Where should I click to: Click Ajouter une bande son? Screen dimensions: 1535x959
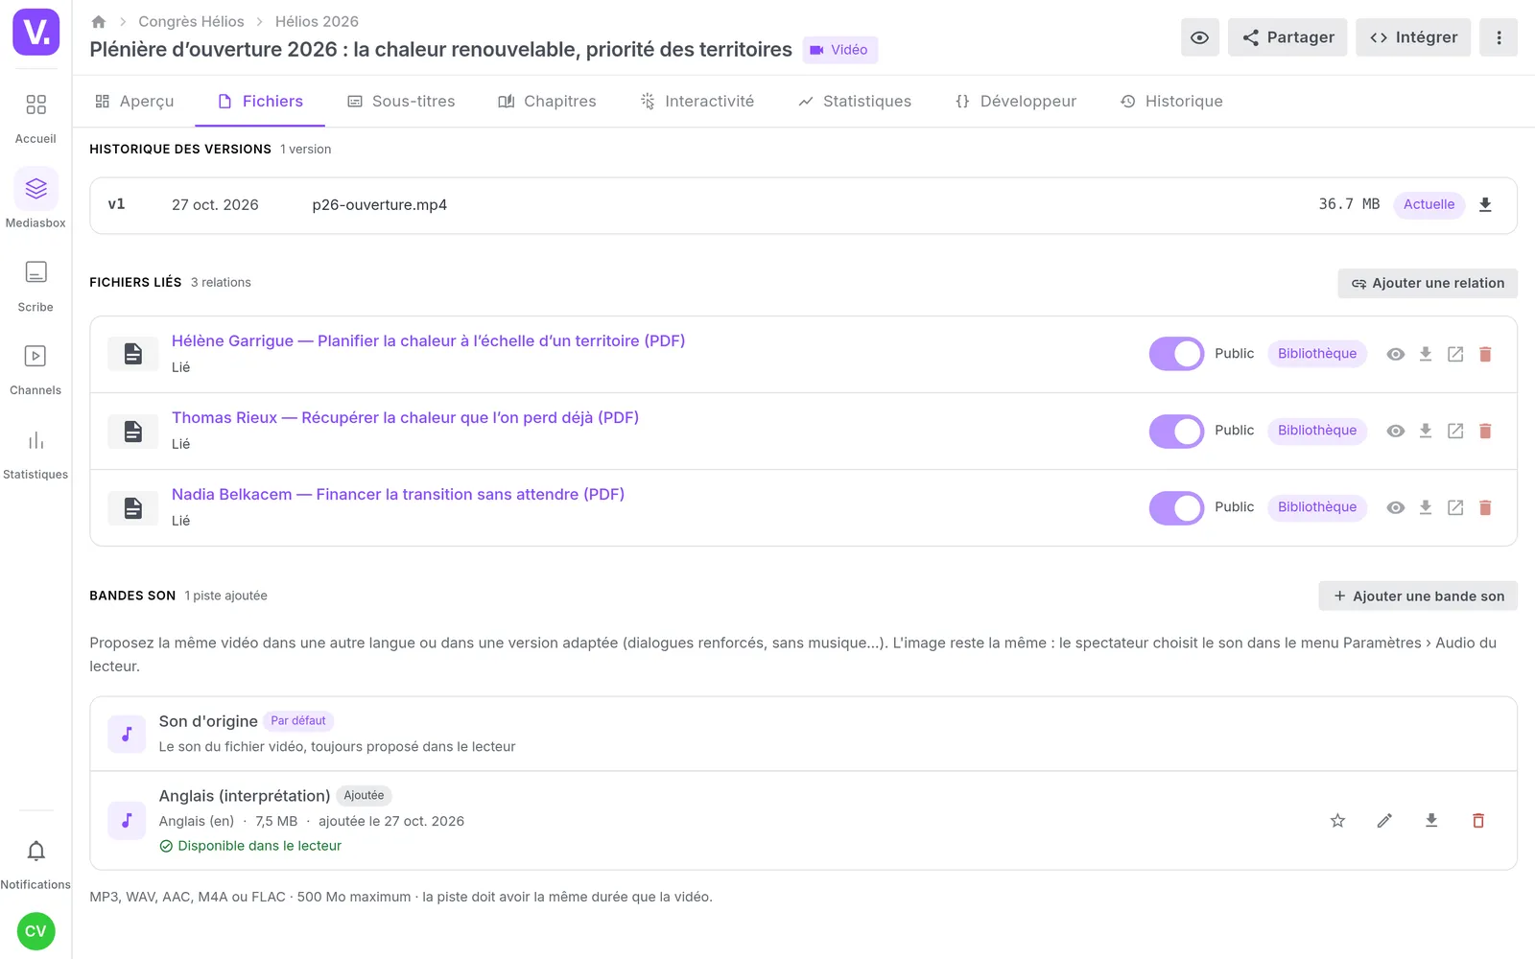[x=1418, y=596]
